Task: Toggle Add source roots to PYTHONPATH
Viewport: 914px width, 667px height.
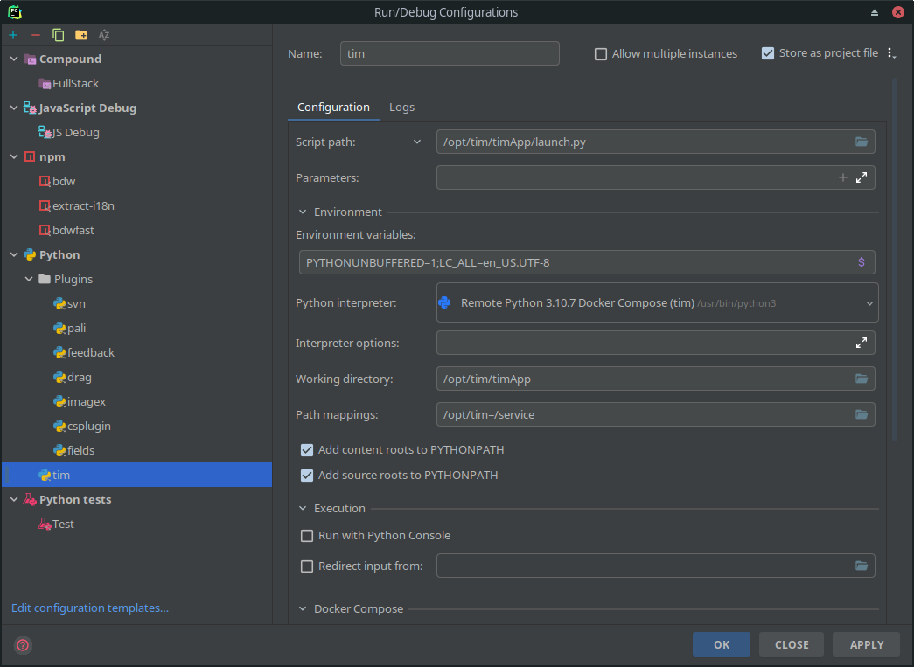Action: (307, 476)
